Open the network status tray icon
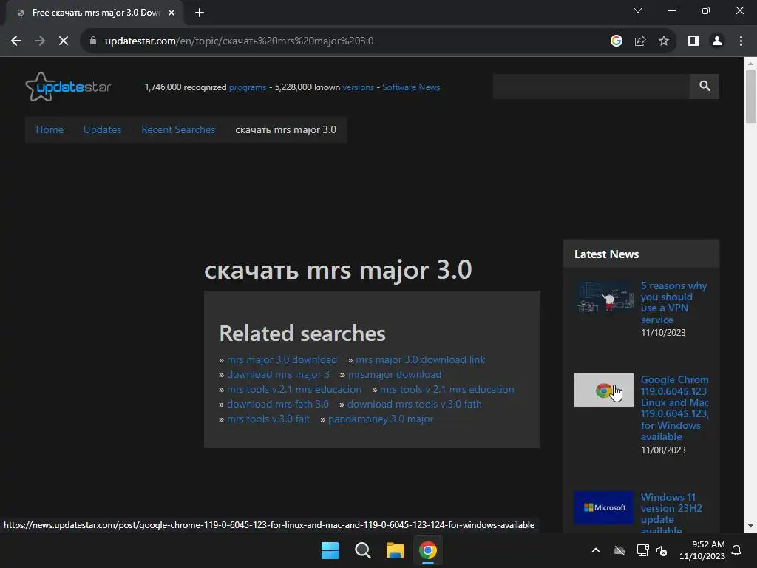Screen dimensions: 757x568 coord(642,550)
